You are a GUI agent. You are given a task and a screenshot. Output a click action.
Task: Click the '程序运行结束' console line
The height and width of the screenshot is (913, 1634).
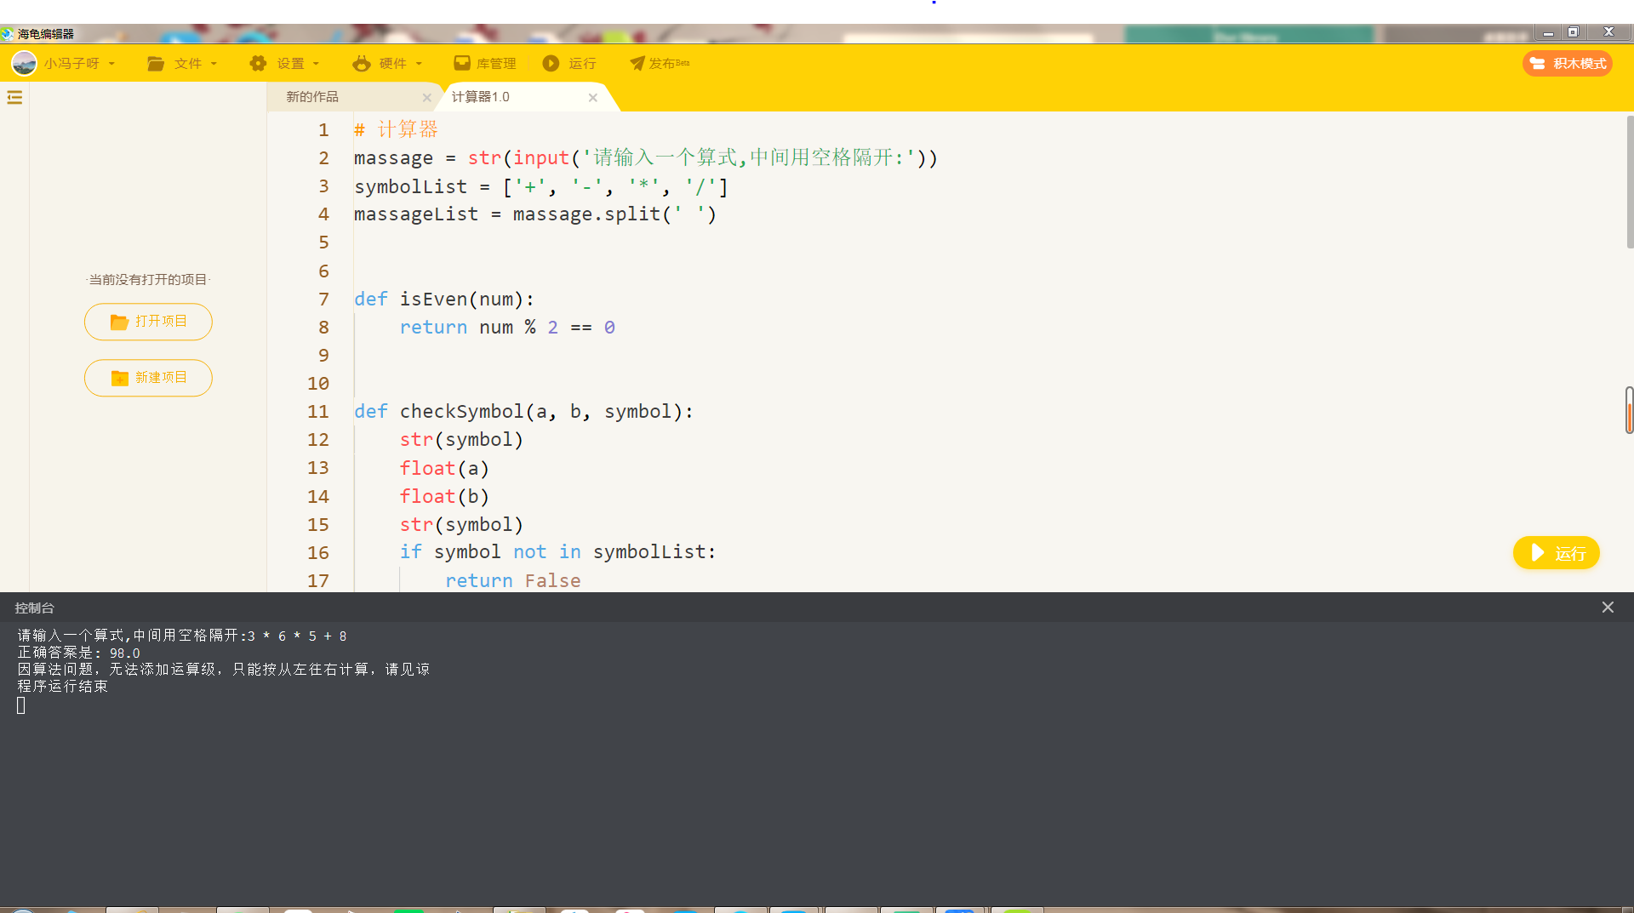tap(63, 687)
